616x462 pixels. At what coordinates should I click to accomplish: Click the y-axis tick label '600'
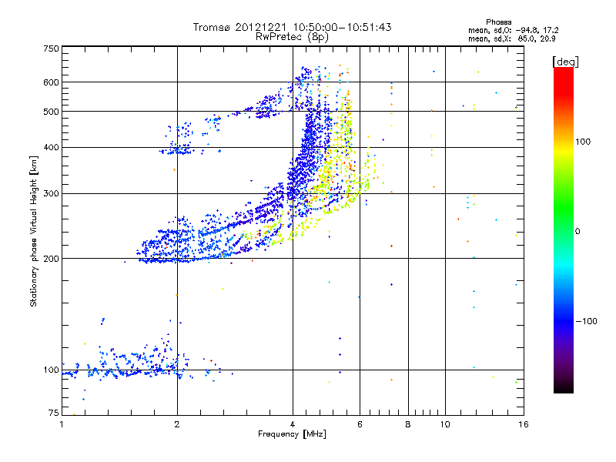[51, 82]
